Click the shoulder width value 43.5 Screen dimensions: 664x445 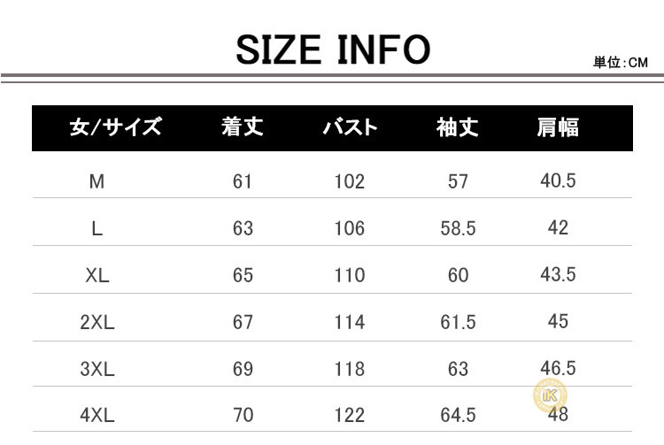(x=558, y=274)
